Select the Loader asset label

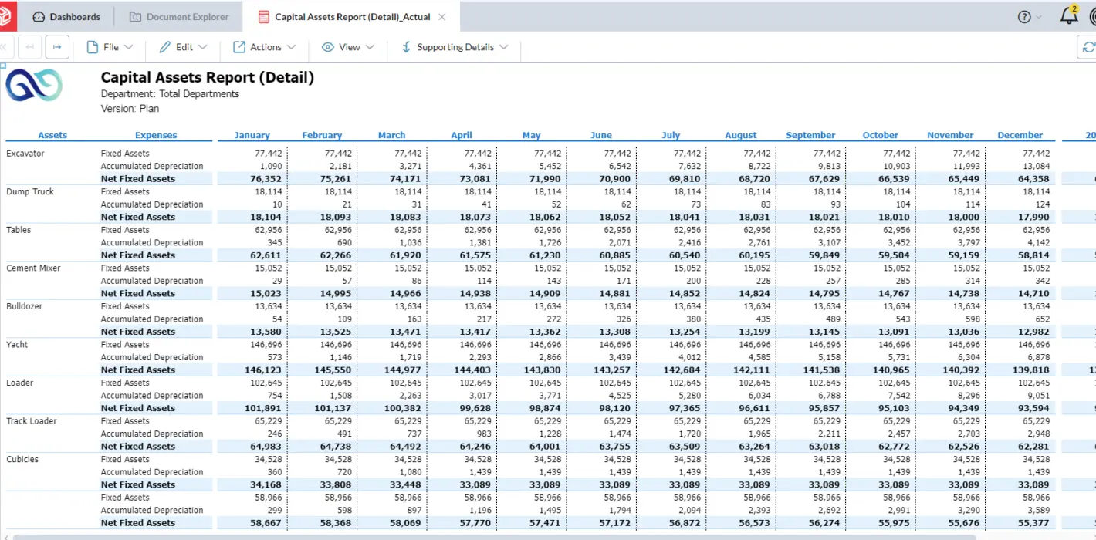pos(20,383)
